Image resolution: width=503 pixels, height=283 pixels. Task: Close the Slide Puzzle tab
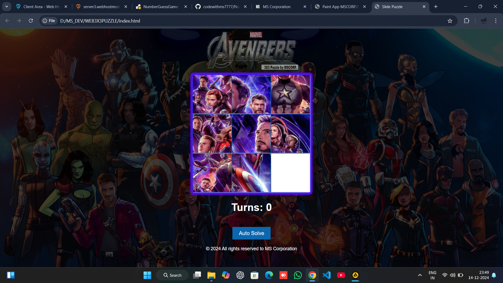(424, 7)
